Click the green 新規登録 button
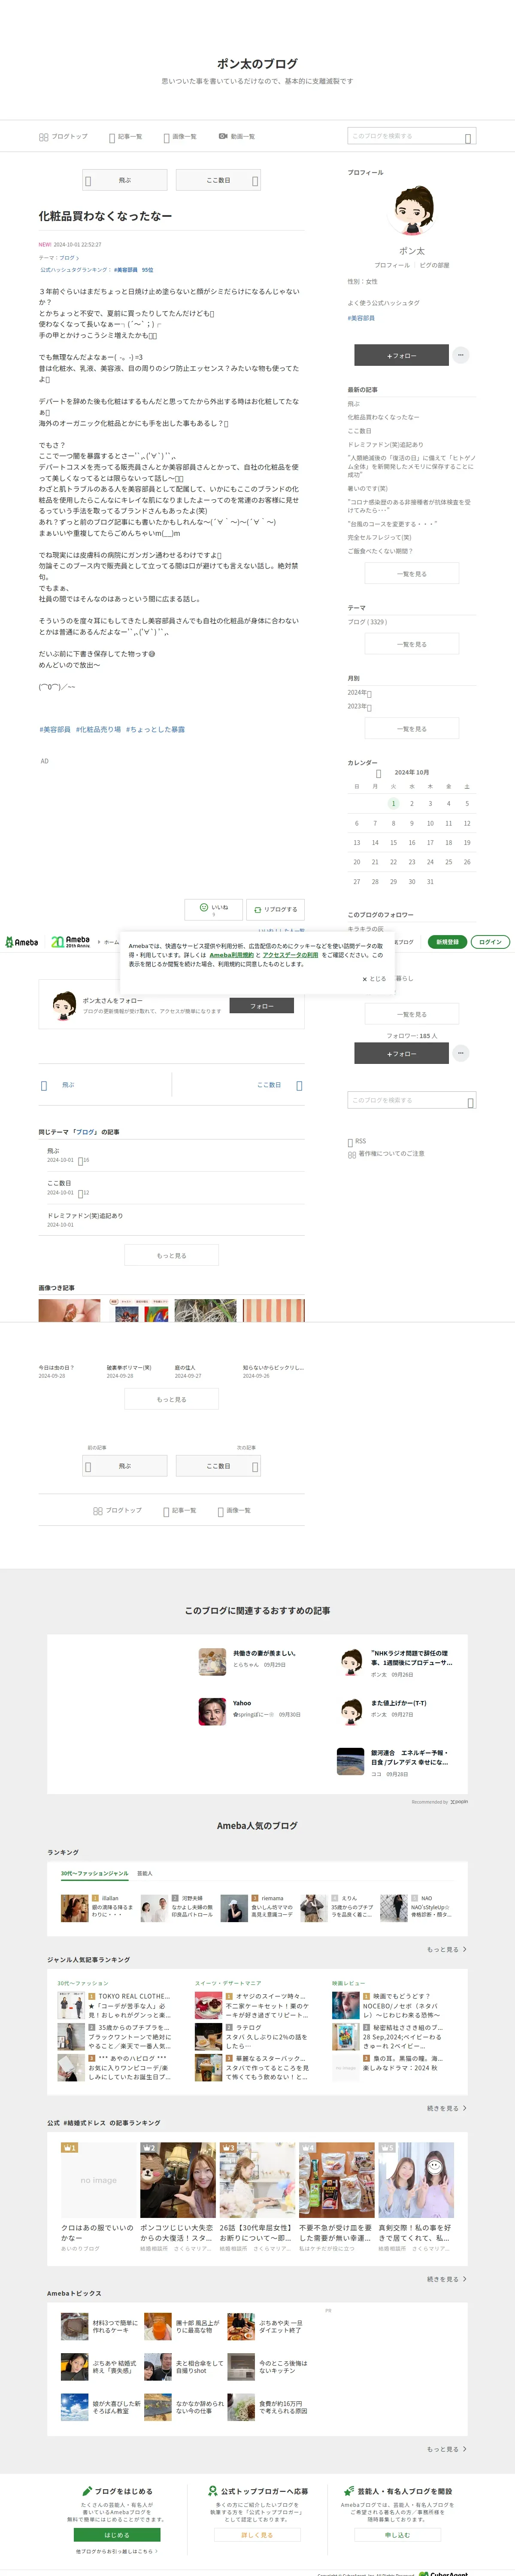Viewport: 515px width, 2576px height. coord(447,942)
